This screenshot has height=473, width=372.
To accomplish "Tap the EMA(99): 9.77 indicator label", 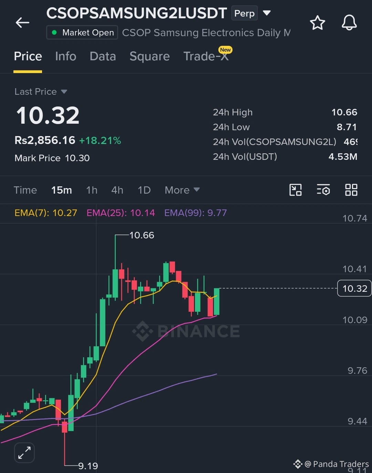I will [195, 213].
